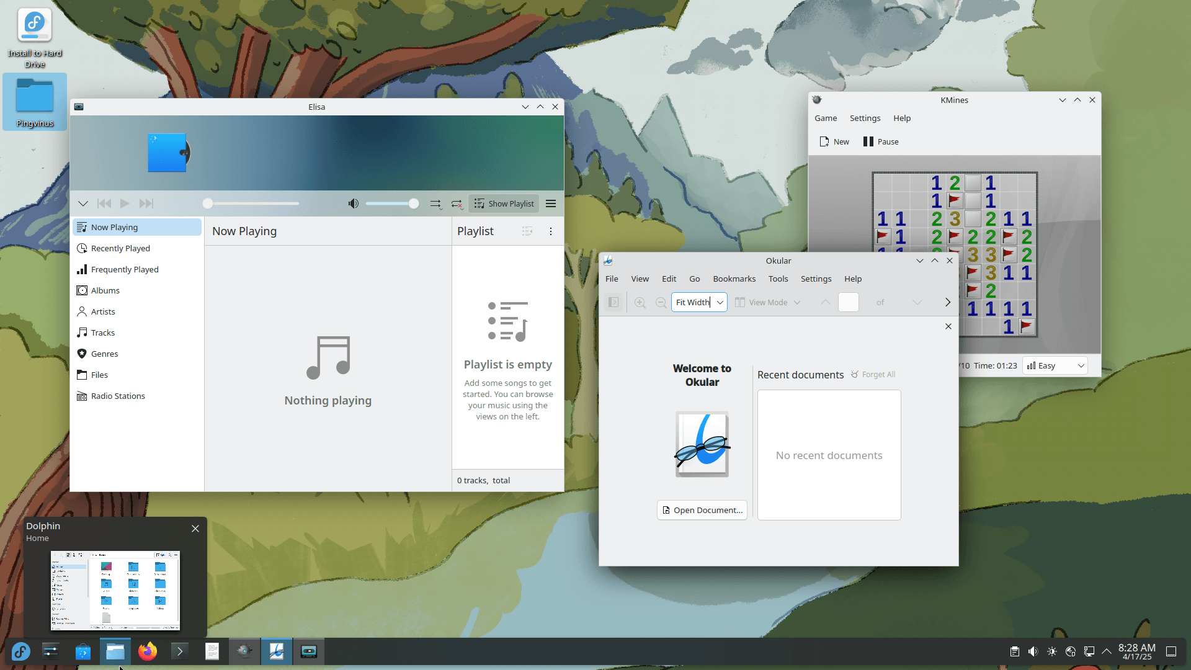The height and width of the screenshot is (670, 1191).
Task: Open the Game menu in KMines
Action: coord(826,118)
